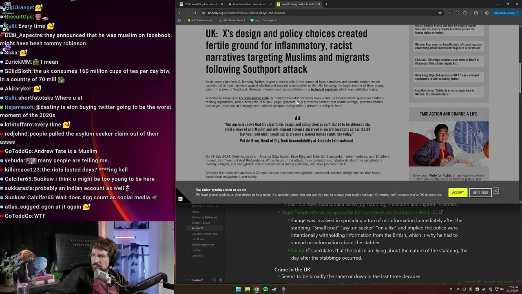Open the clock showing 7:34 PM

pyautogui.click(x=513, y=289)
